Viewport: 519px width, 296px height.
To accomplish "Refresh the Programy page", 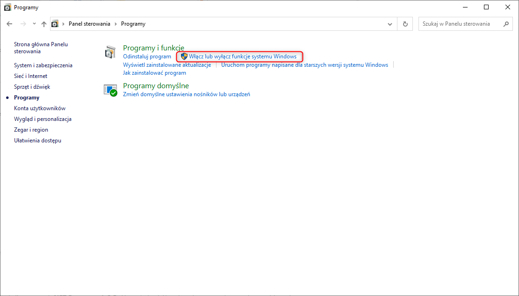I will 405,24.
